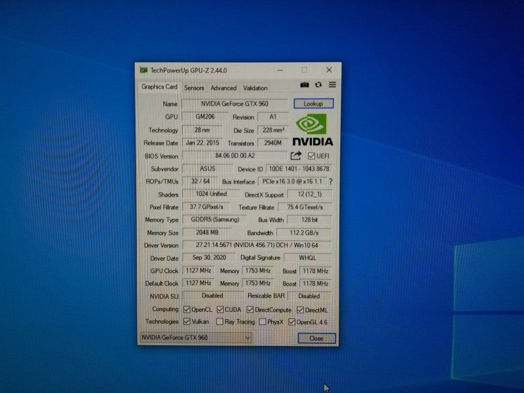Click the Bus Interface field PCIe x16 3.0
The height and width of the screenshot is (393, 524).
(x=292, y=181)
